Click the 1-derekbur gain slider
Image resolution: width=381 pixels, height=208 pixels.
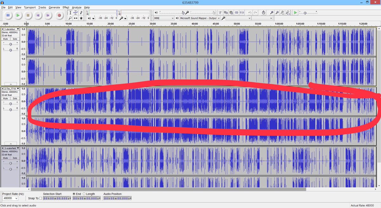pyautogui.click(x=10, y=44)
